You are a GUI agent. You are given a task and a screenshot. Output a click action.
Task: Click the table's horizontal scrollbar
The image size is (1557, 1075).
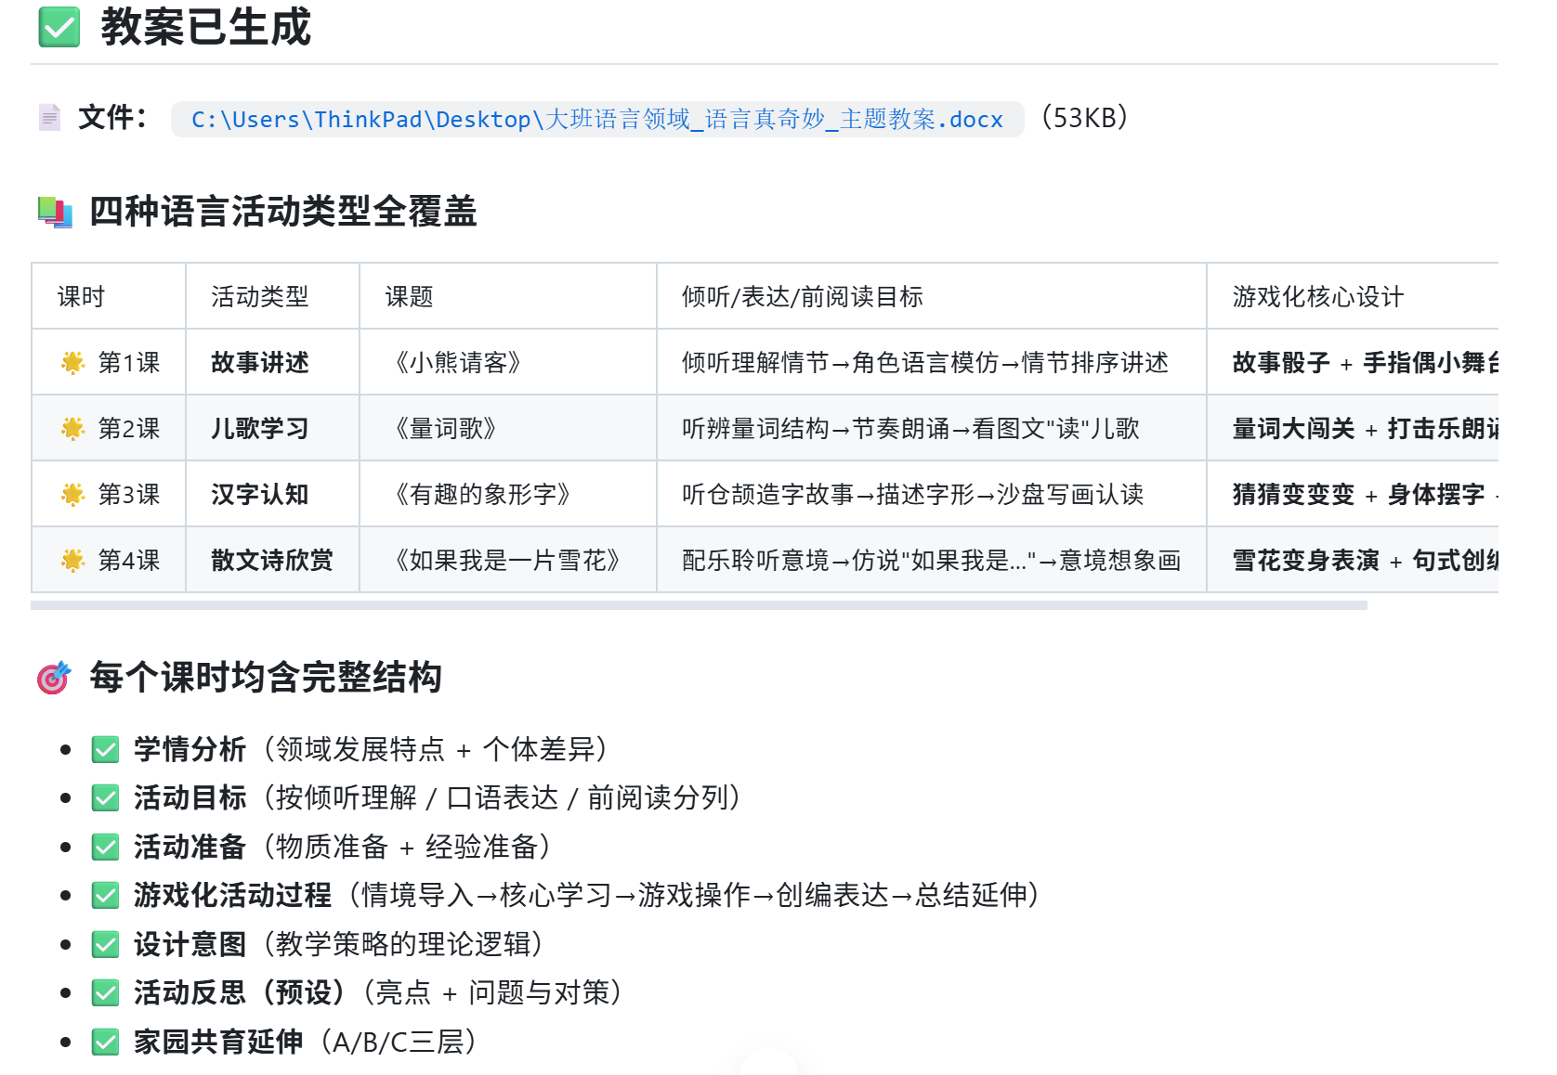[699, 605]
